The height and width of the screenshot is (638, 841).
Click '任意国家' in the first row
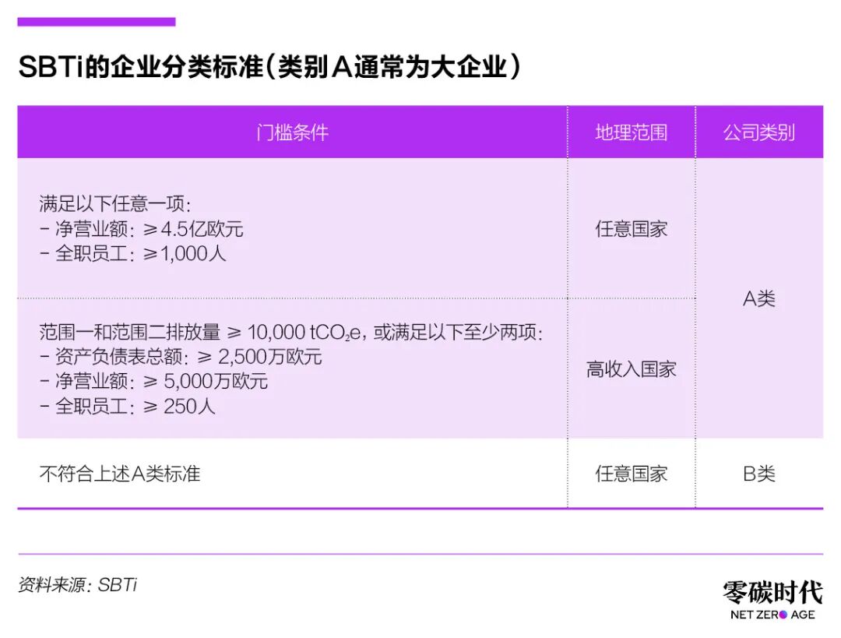click(632, 229)
